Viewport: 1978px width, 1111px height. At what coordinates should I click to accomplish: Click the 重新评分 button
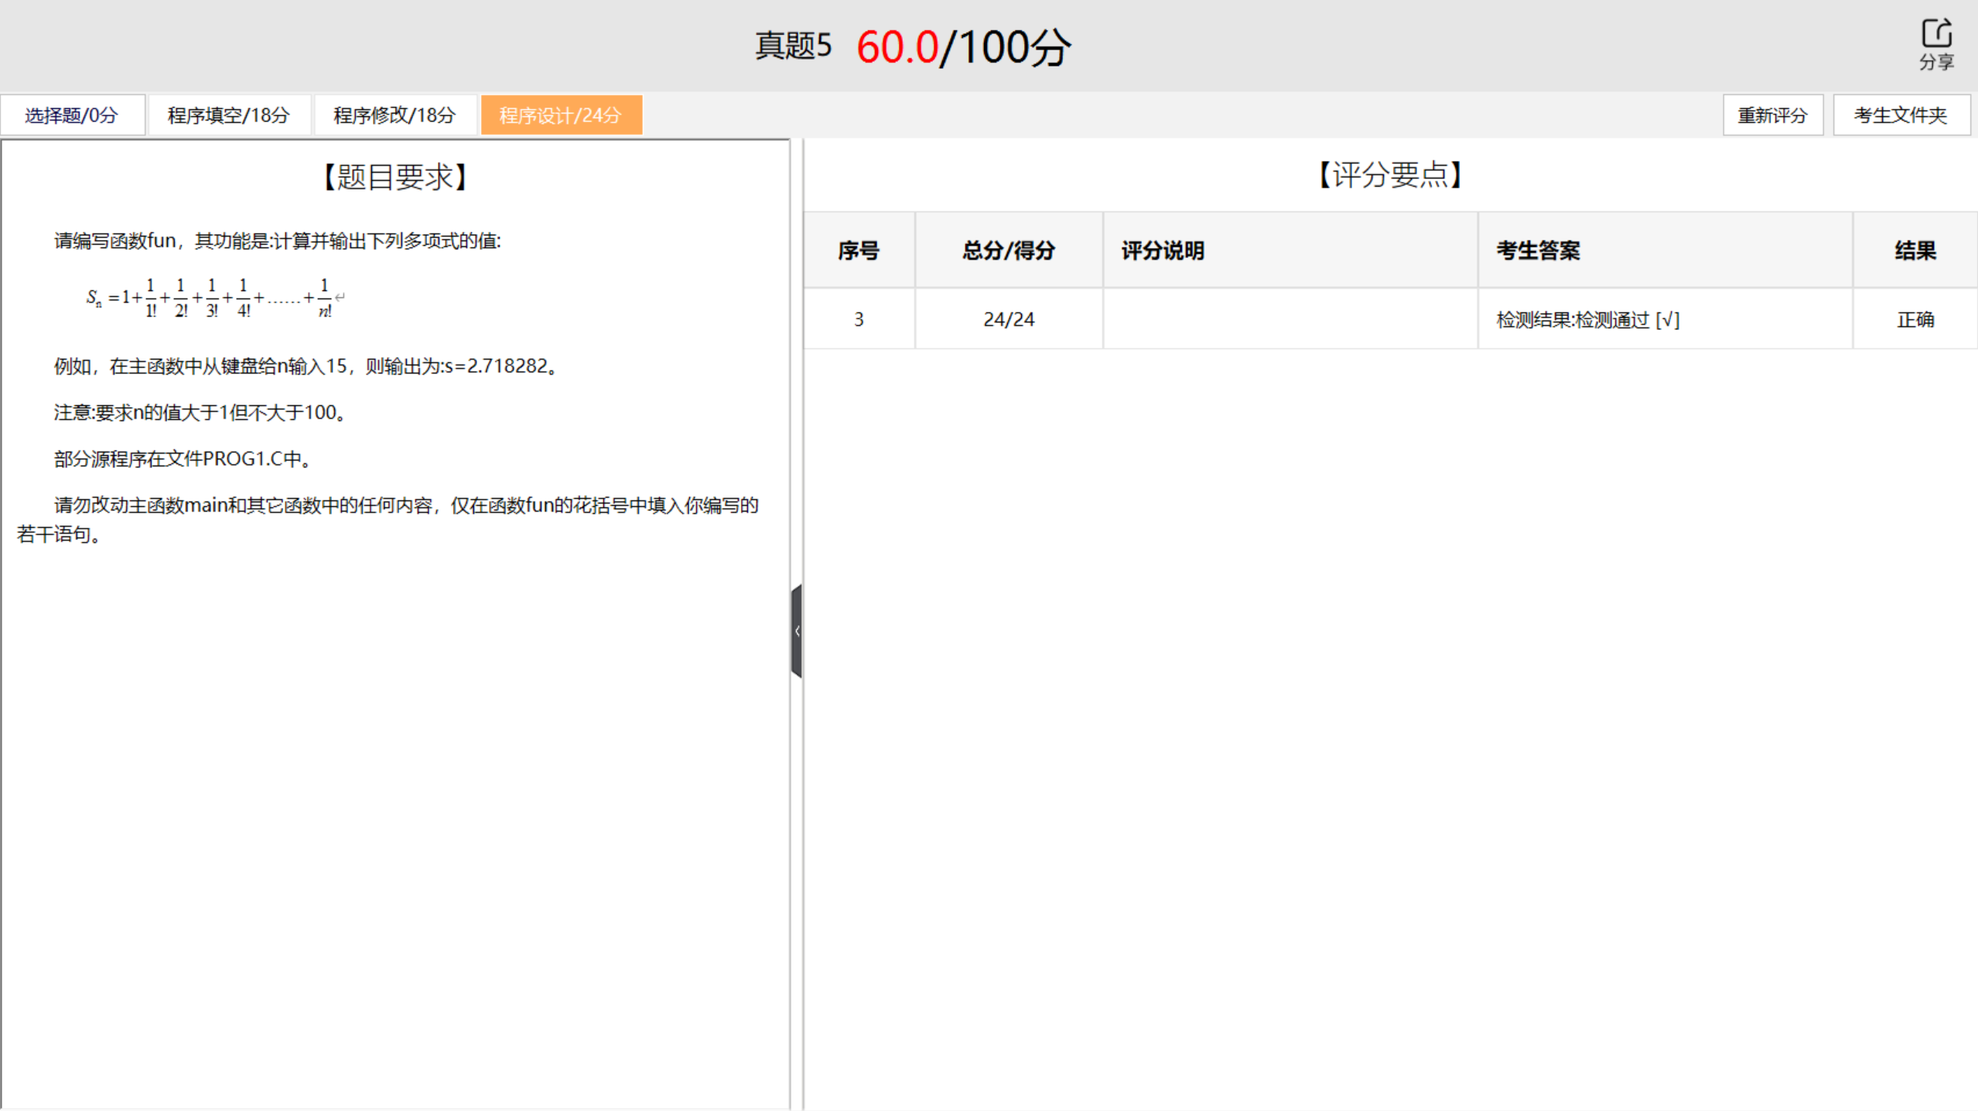[1772, 115]
